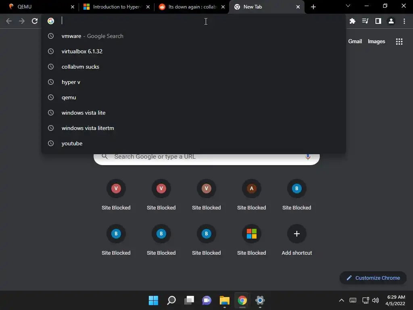Close the New Tab tab
This screenshot has width=413, height=310.
298,7
